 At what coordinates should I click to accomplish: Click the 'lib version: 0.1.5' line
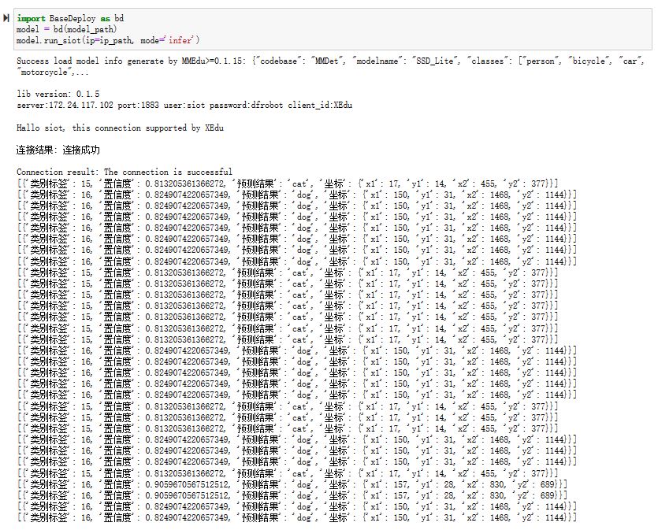(58, 94)
